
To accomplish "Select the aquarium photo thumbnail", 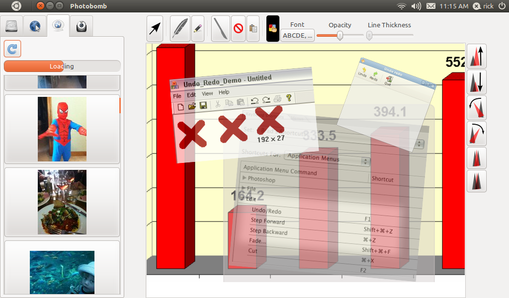I will (62, 272).
